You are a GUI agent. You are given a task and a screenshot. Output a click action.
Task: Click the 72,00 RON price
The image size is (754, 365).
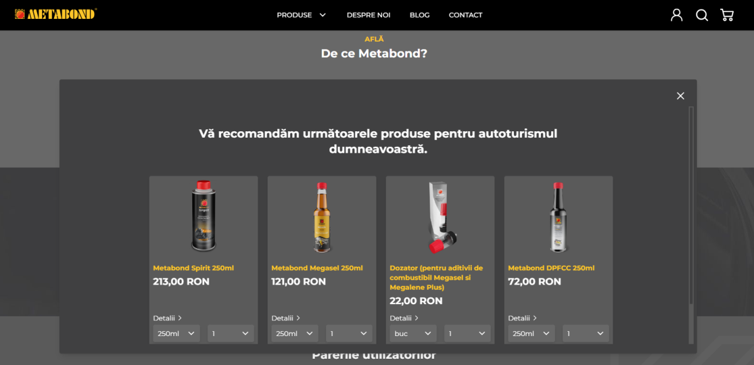535,281
